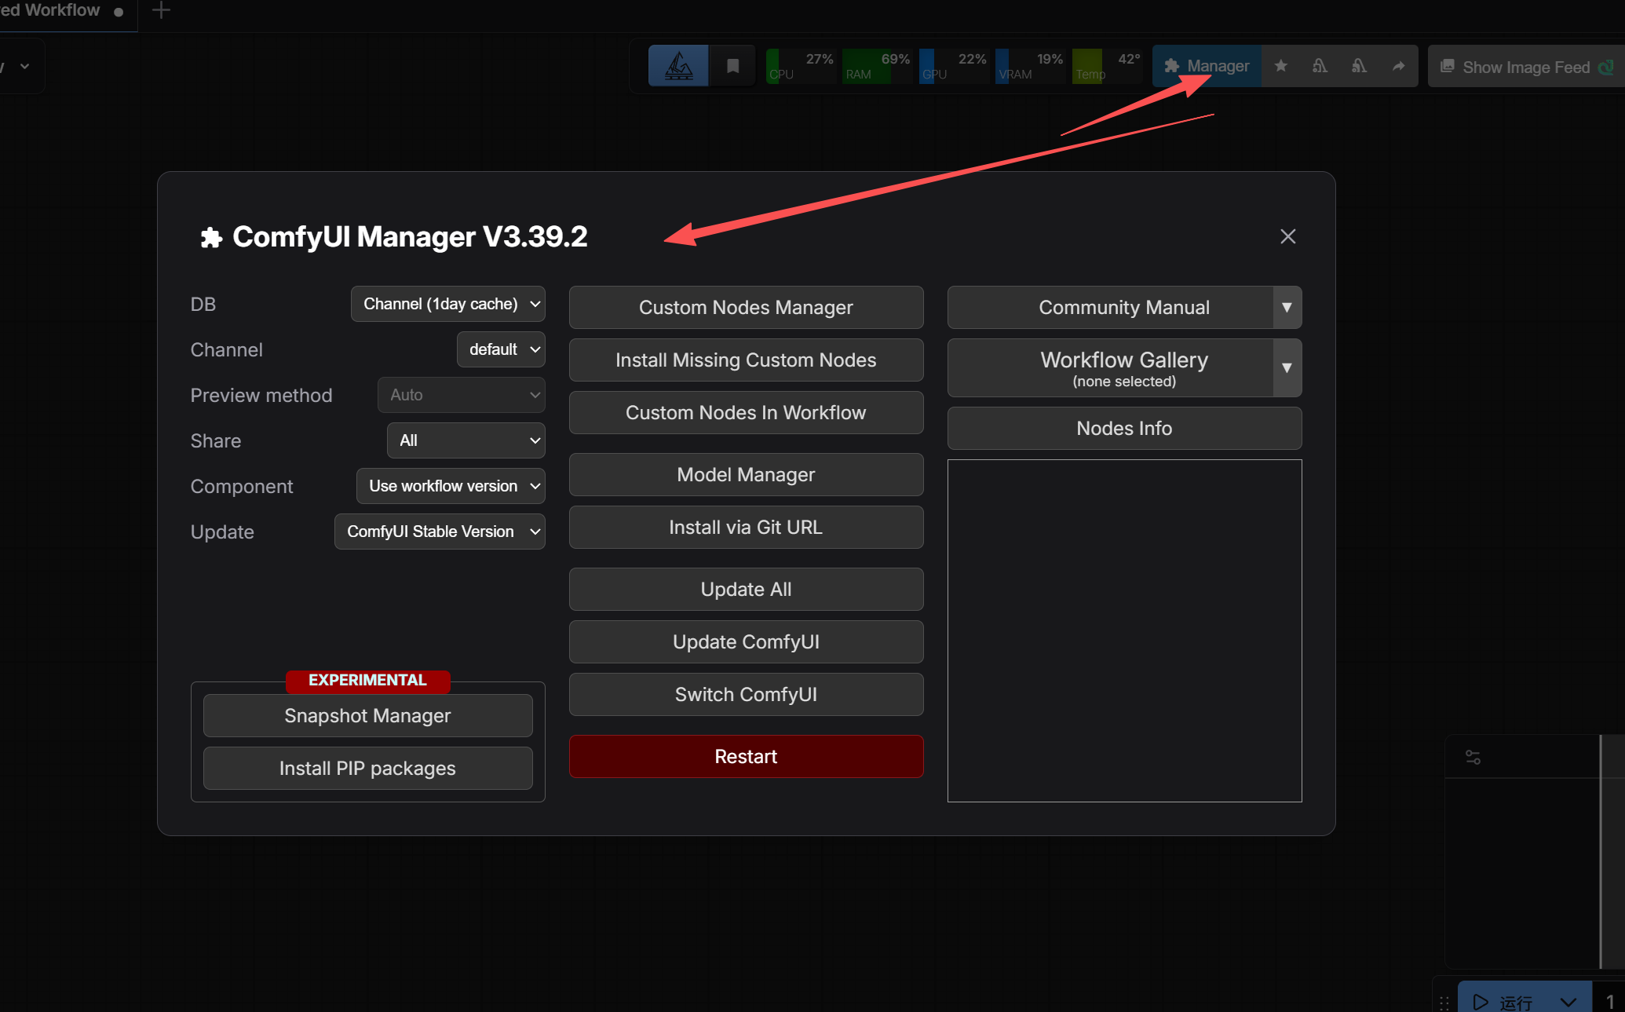Click the unload models icon left of share arrow

coord(1359,66)
